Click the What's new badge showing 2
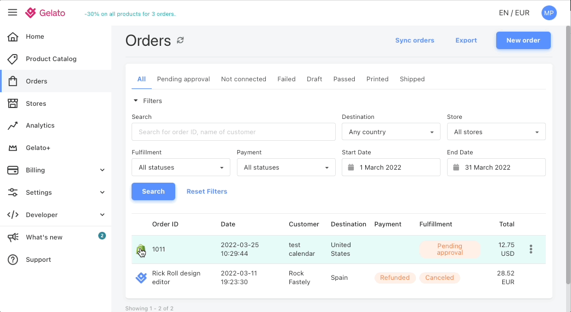This screenshot has width=571, height=312. click(102, 236)
